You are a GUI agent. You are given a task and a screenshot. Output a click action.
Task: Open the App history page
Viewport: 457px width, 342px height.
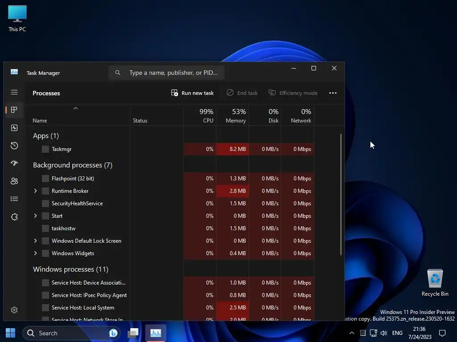click(14, 146)
